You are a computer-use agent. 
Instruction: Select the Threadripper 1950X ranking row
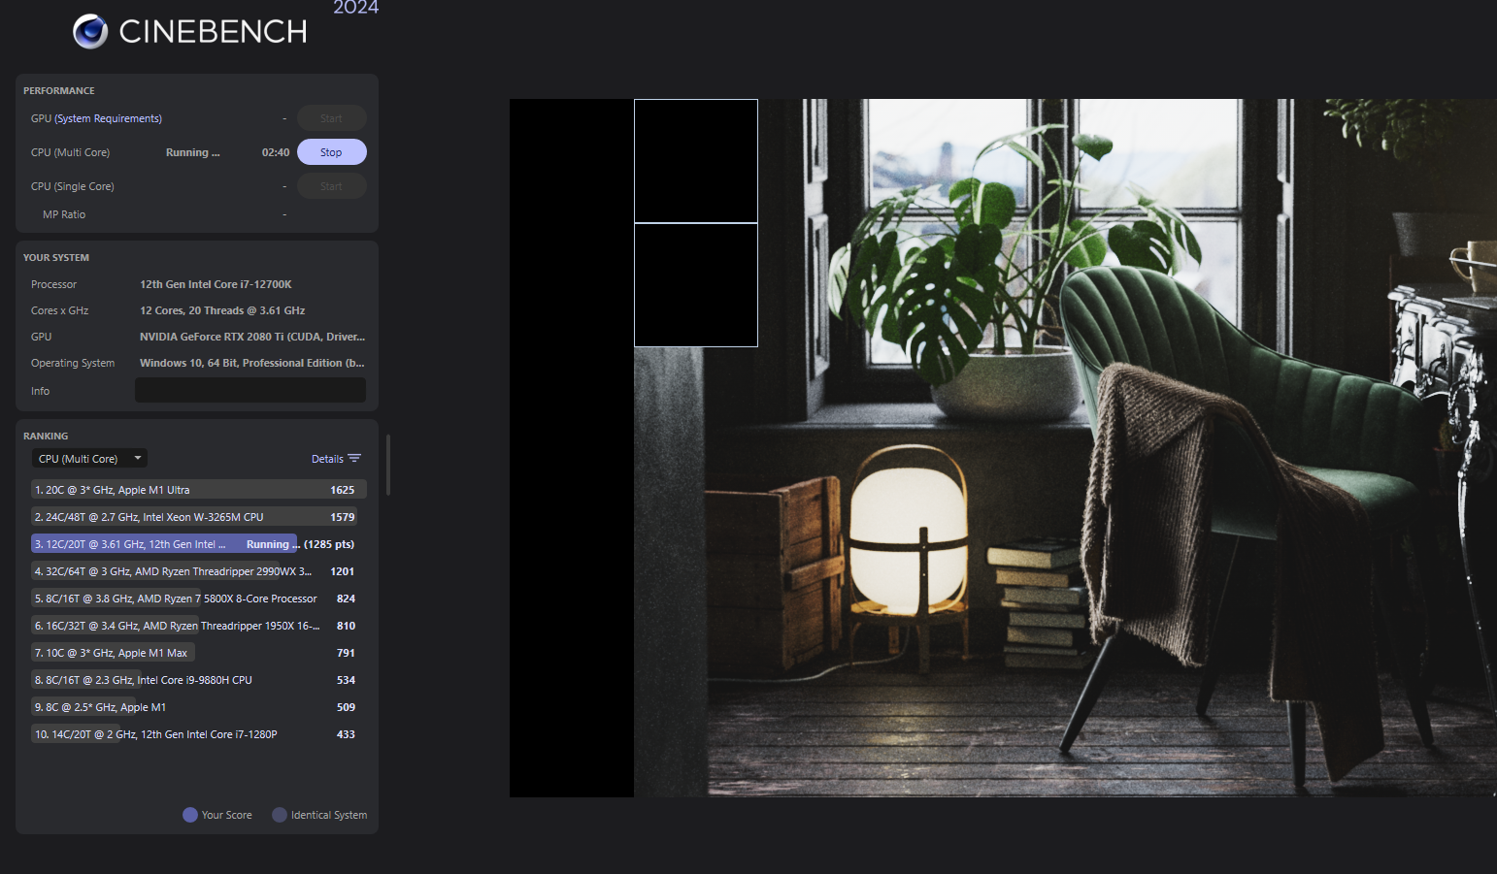[199, 626]
